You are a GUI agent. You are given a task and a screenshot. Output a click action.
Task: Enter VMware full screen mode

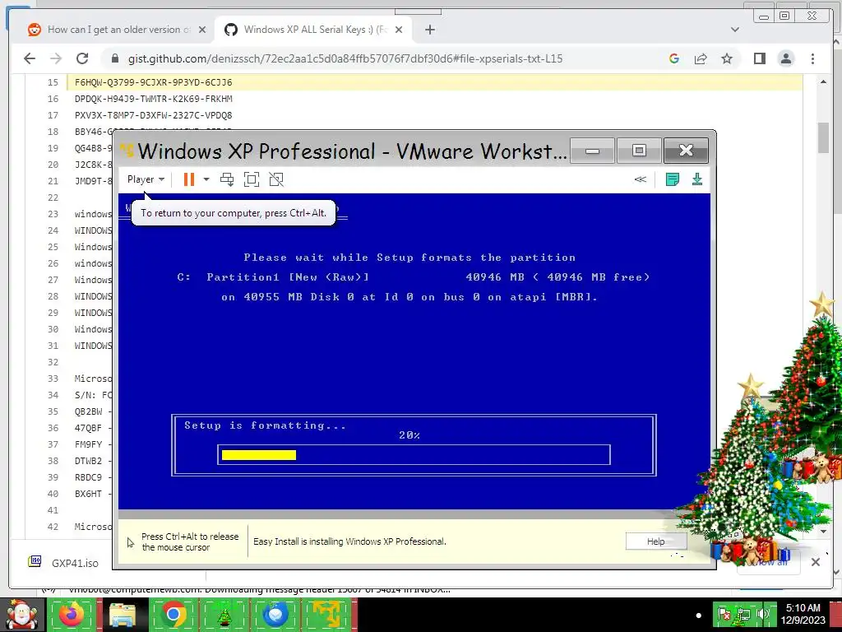252,179
